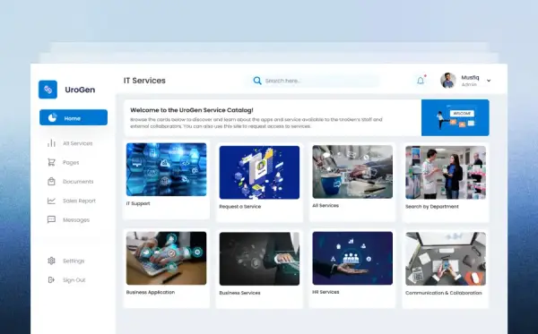Open the All Services card image
This screenshot has height=334, width=538.
point(352,172)
